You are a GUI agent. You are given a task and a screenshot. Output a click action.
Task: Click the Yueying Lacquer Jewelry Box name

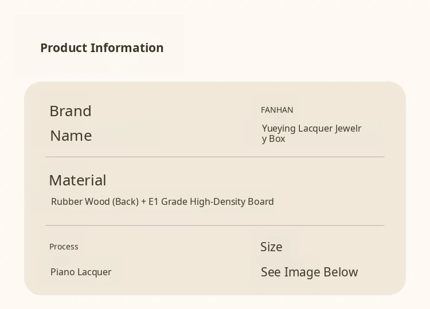click(311, 133)
